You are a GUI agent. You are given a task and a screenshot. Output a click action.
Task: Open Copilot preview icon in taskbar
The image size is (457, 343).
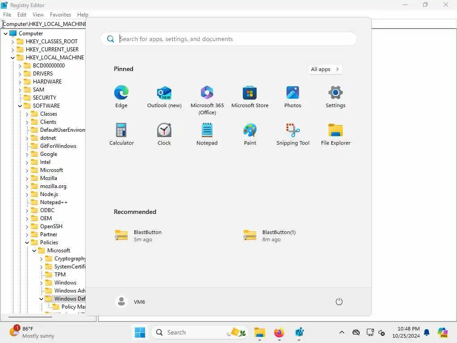[443, 332]
